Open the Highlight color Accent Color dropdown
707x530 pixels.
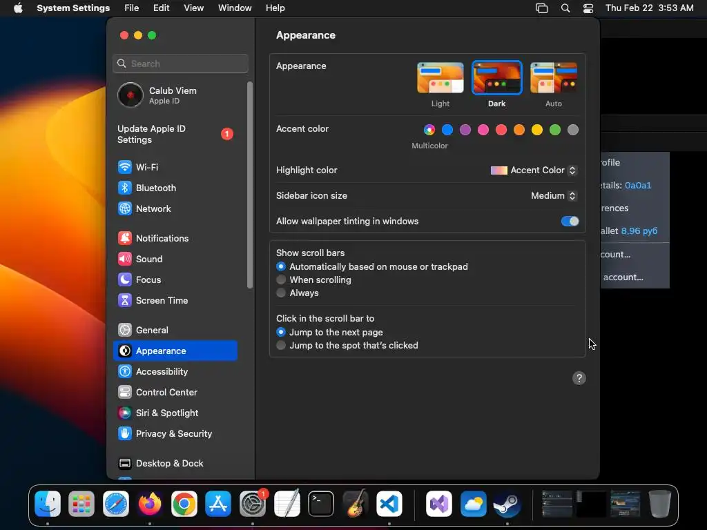coord(534,170)
